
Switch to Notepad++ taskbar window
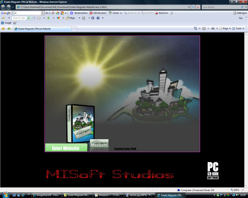click(x=108, y=195)
